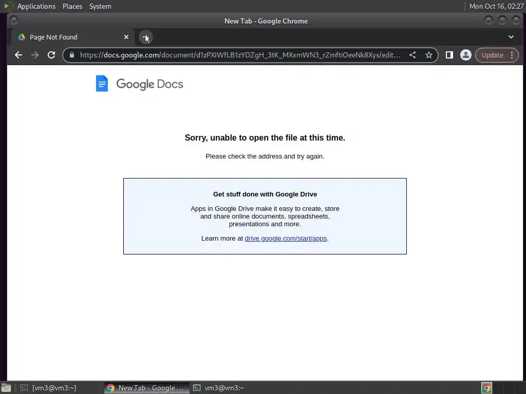Viewport: 526px width, 394px height.
Task: Bookmark this tab with the star
Action: pyautogui.click(x=429, y=55)
